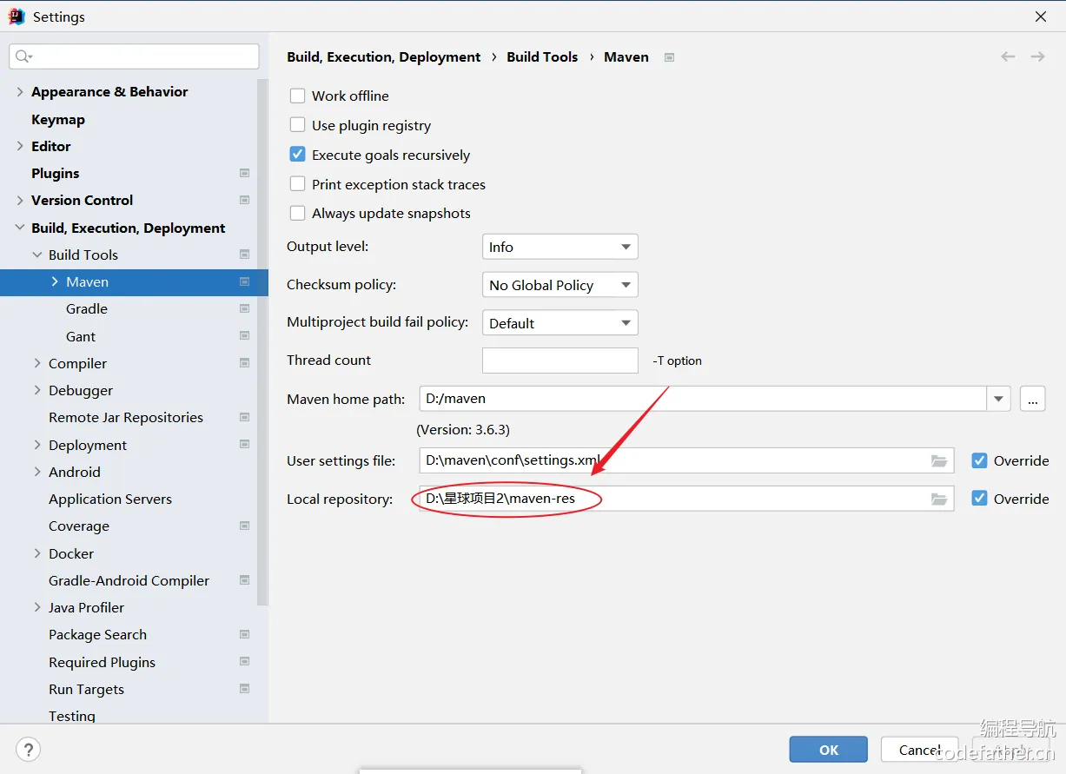
Task: Open Multiproject build fail policy dropdown
Action: click(x=560, y=324)
